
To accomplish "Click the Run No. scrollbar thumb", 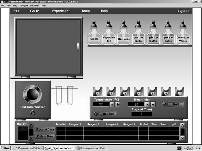I will [x=31, y=131].
